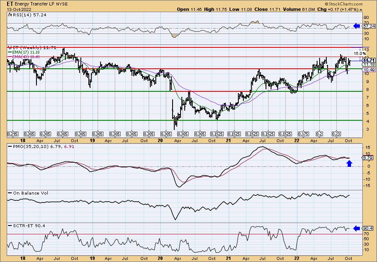377x262 pixels.
Task: Click the PMO(35,20,10) indicator legend
Action: [x=41, y=146]
